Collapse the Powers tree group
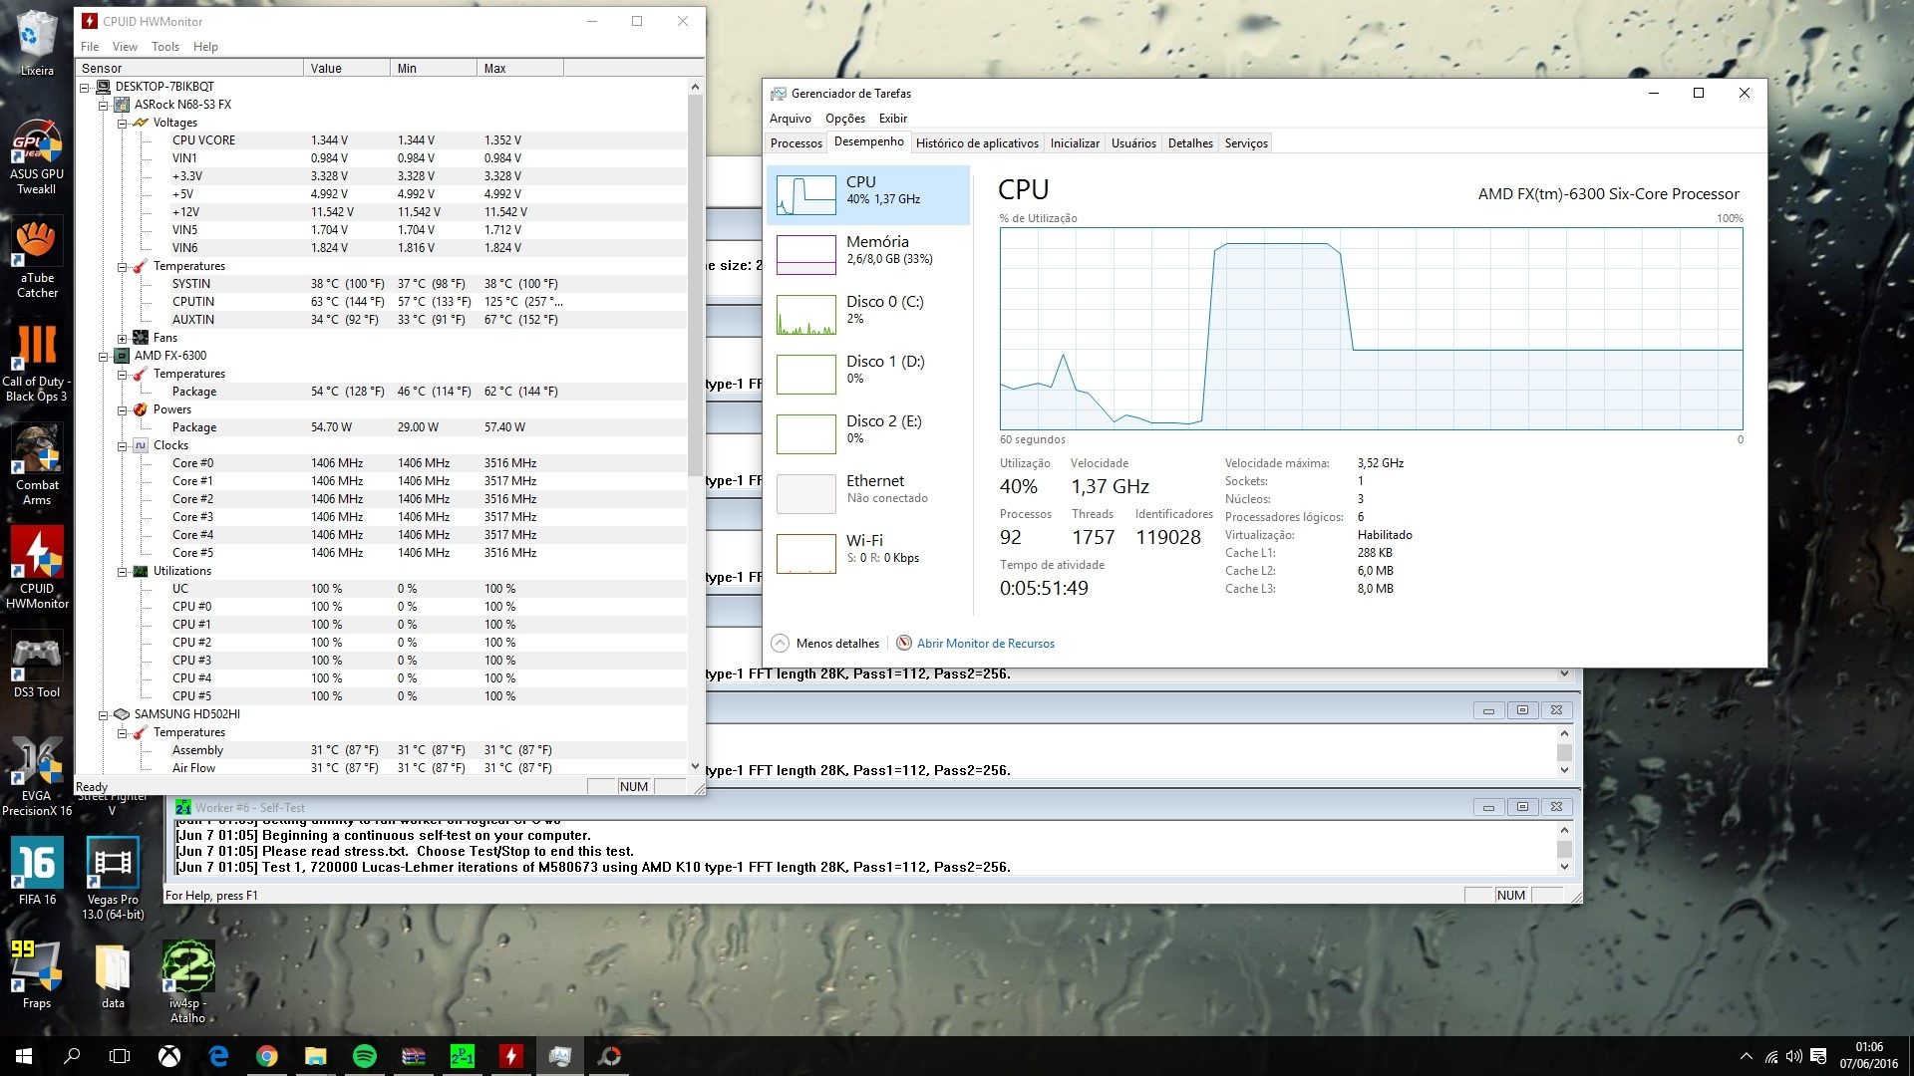Screen dimensions: 1914x1076 point(123,409)
